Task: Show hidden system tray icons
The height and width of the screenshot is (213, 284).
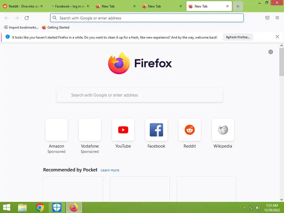Action: [x=245, y=208]
